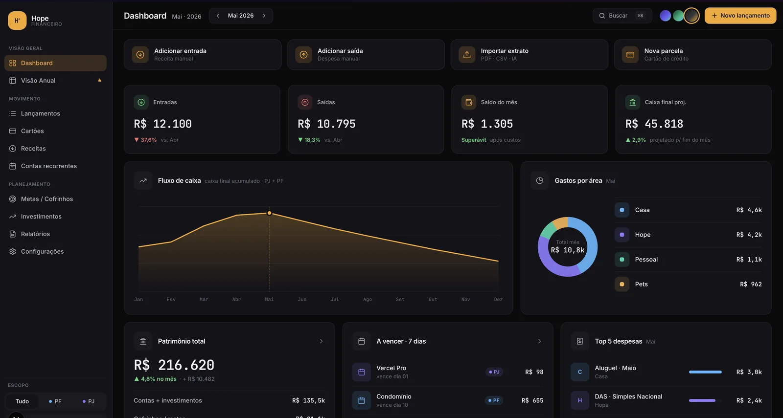Click the Pets orange category icon
The height and width of the screenshot is (418, 783).
click(622, 284)
